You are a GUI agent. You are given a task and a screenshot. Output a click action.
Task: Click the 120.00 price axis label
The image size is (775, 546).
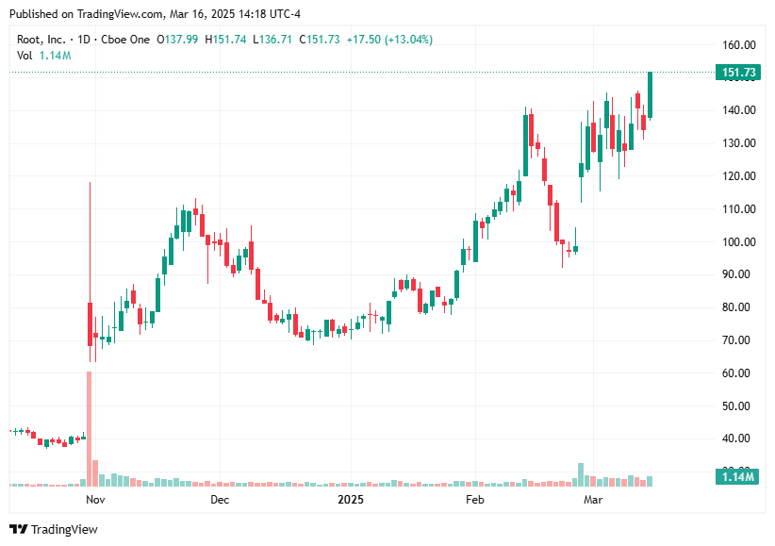click(739, 176)
